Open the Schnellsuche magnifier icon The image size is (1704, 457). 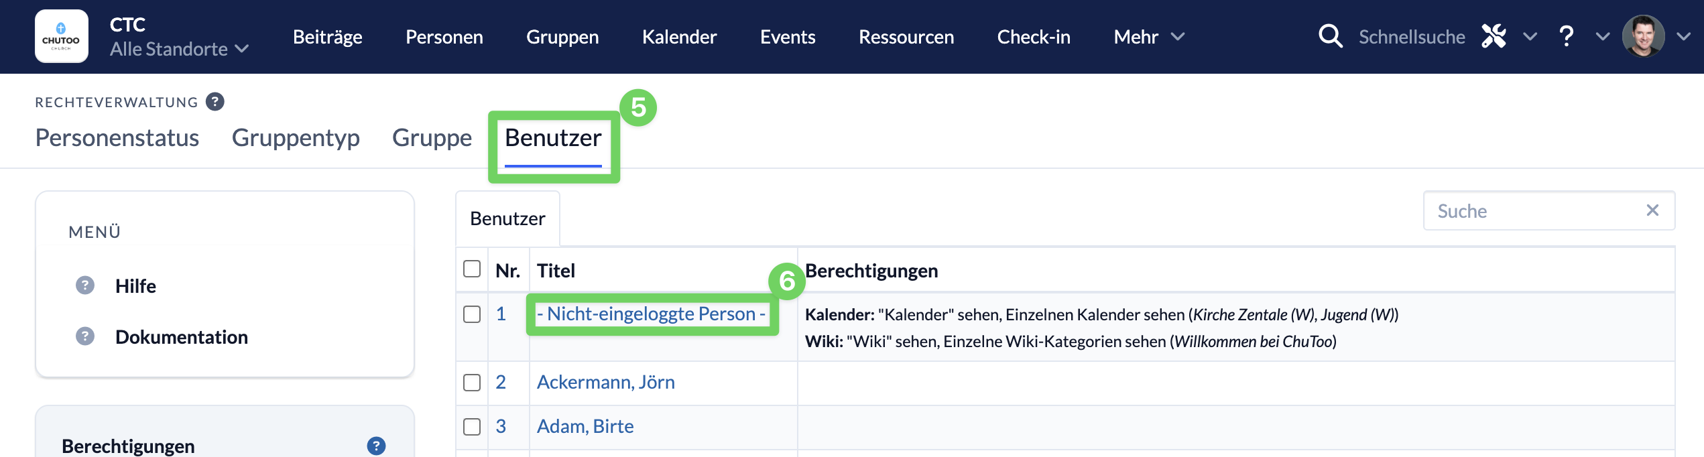(1330, 36)
